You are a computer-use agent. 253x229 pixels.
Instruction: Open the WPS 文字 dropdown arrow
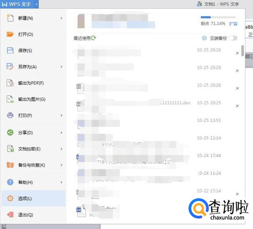pos(36,4)
